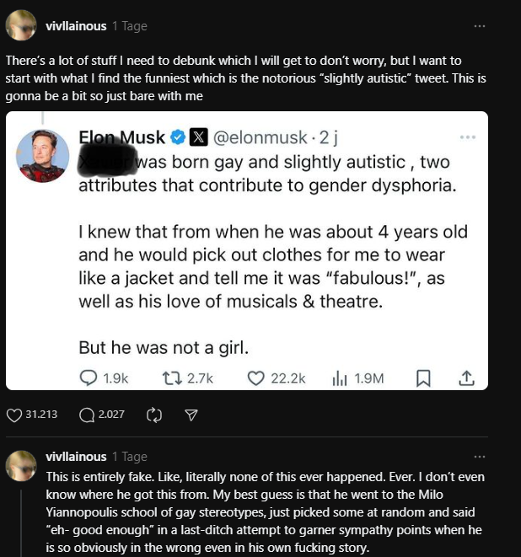Open the embedded tweet screenshot image
The image size is (521, 557).
pos(247,251)
